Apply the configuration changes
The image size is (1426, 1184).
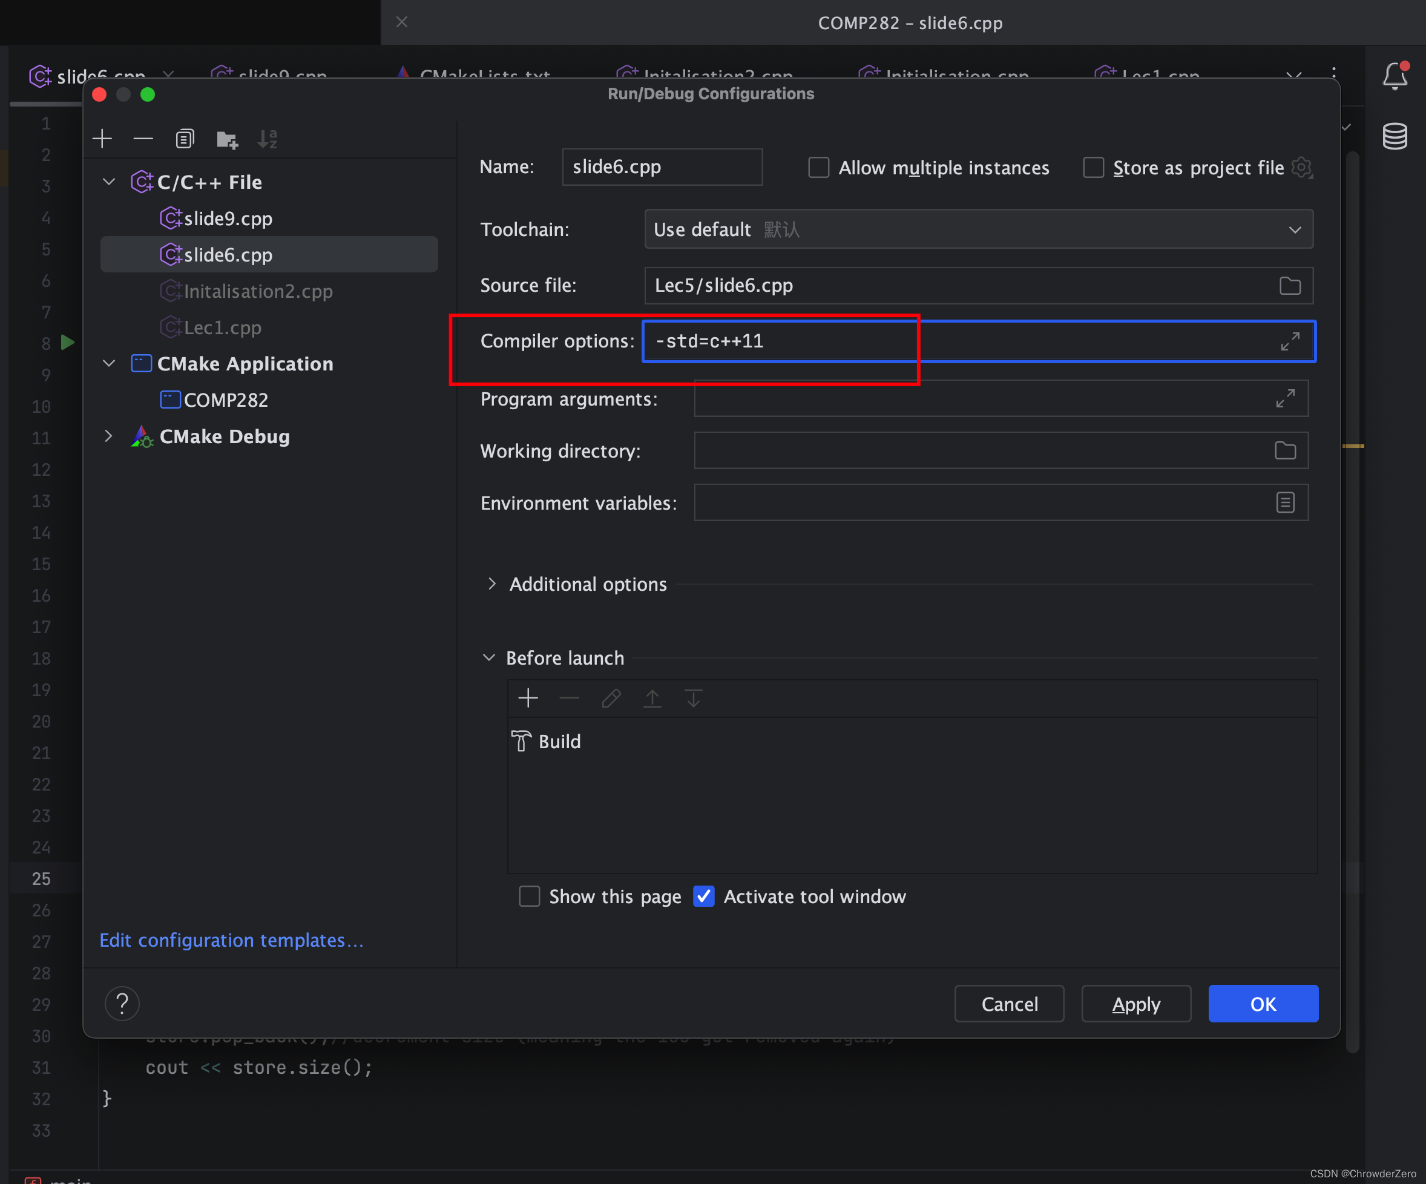coord(1135,1003)
